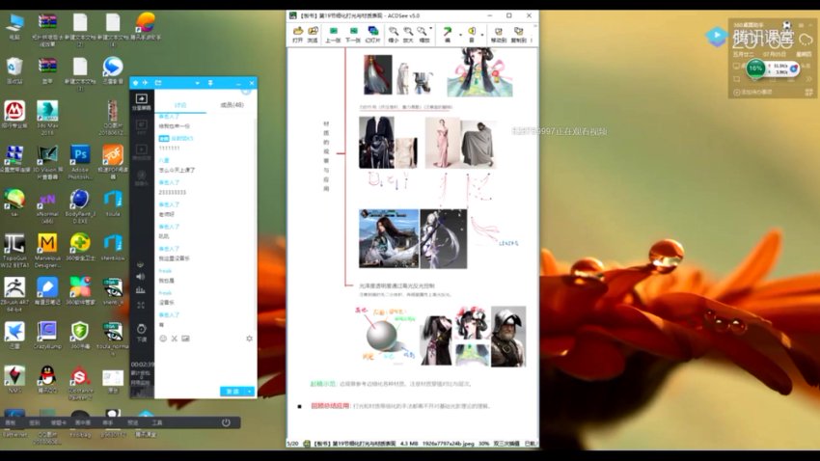The height and width of the screenshot is (461, 820).
Task: Click the Zoom (缩放) tool in ACDSee
Action: tap(424, 34)
